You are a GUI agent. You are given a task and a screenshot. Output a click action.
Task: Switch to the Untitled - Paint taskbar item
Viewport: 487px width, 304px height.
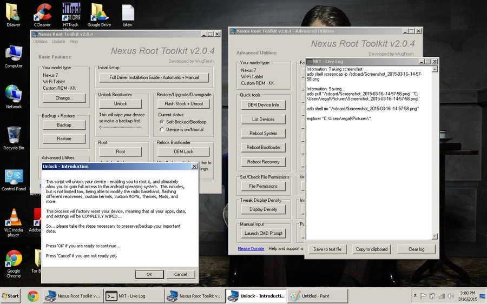318,296
